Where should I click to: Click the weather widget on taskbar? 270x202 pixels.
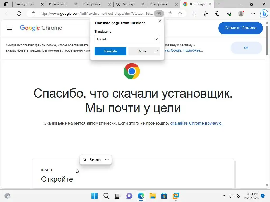(8, 196)
